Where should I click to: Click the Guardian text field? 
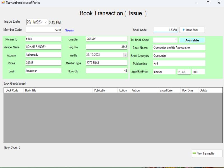106,39
